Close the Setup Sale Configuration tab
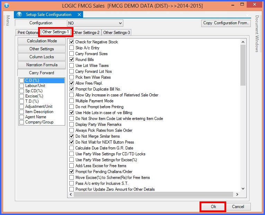The width and height of the screenshot is (265, 215). (79, 15)
